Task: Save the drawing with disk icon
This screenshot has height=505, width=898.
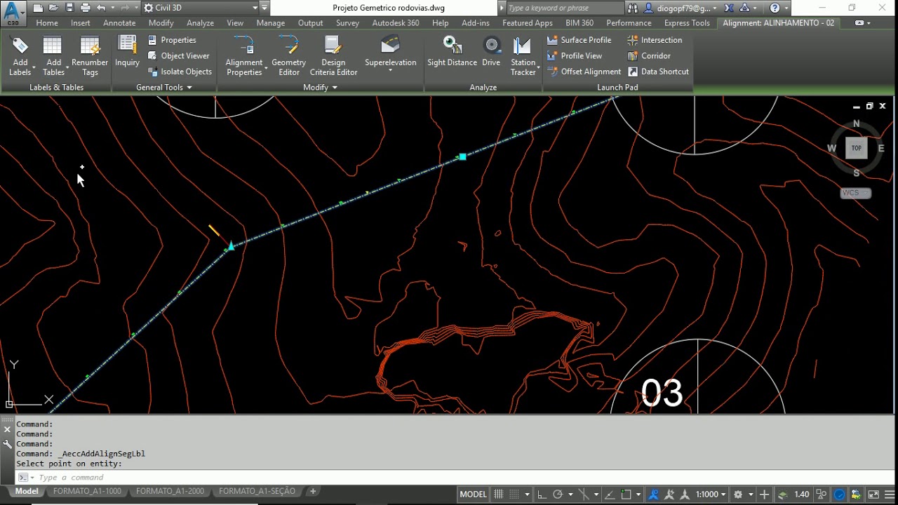Action: coord(69,8)
